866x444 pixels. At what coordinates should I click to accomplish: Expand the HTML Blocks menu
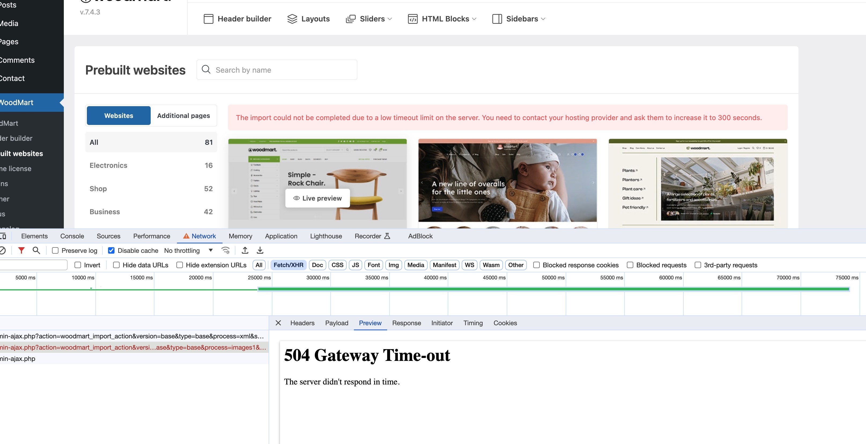(x=445, y=19)
